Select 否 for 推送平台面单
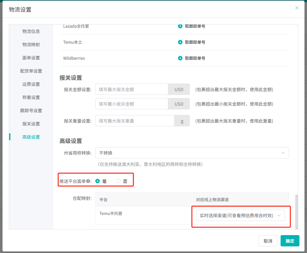 118,181
